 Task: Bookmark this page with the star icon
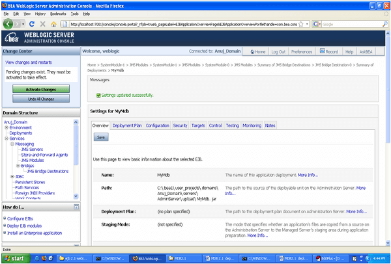(x=301, y=24)
